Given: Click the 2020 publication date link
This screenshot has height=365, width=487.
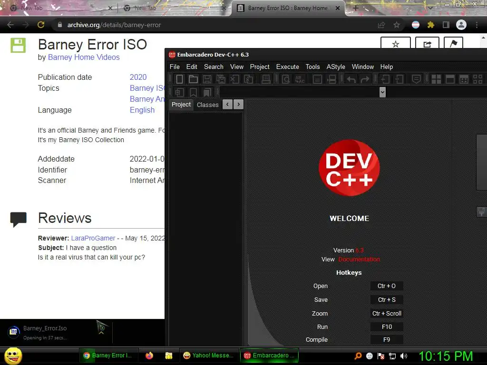Looking at the screenshot, I should [x=138, y=77].
